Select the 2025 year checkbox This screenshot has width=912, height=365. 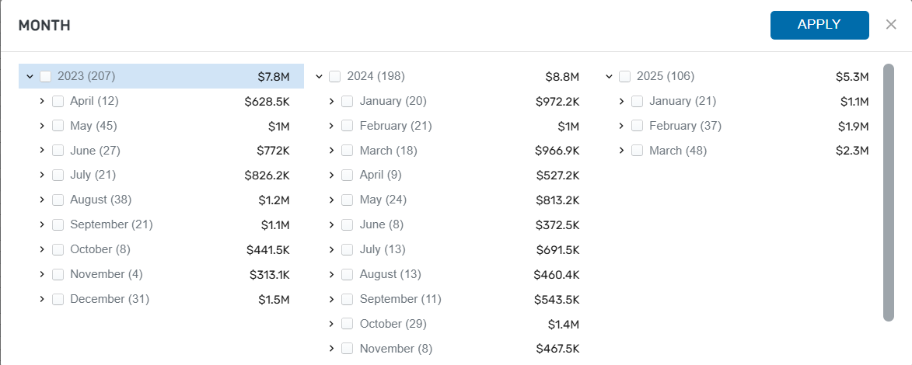625,76
